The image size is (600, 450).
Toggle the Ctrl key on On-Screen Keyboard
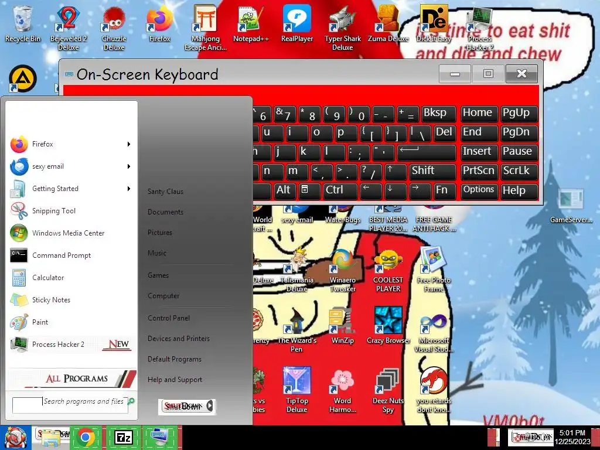point(340,190)
